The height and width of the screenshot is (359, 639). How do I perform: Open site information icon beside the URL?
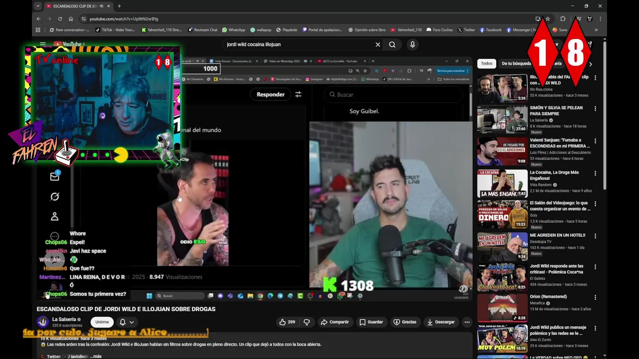click(83, 19)
